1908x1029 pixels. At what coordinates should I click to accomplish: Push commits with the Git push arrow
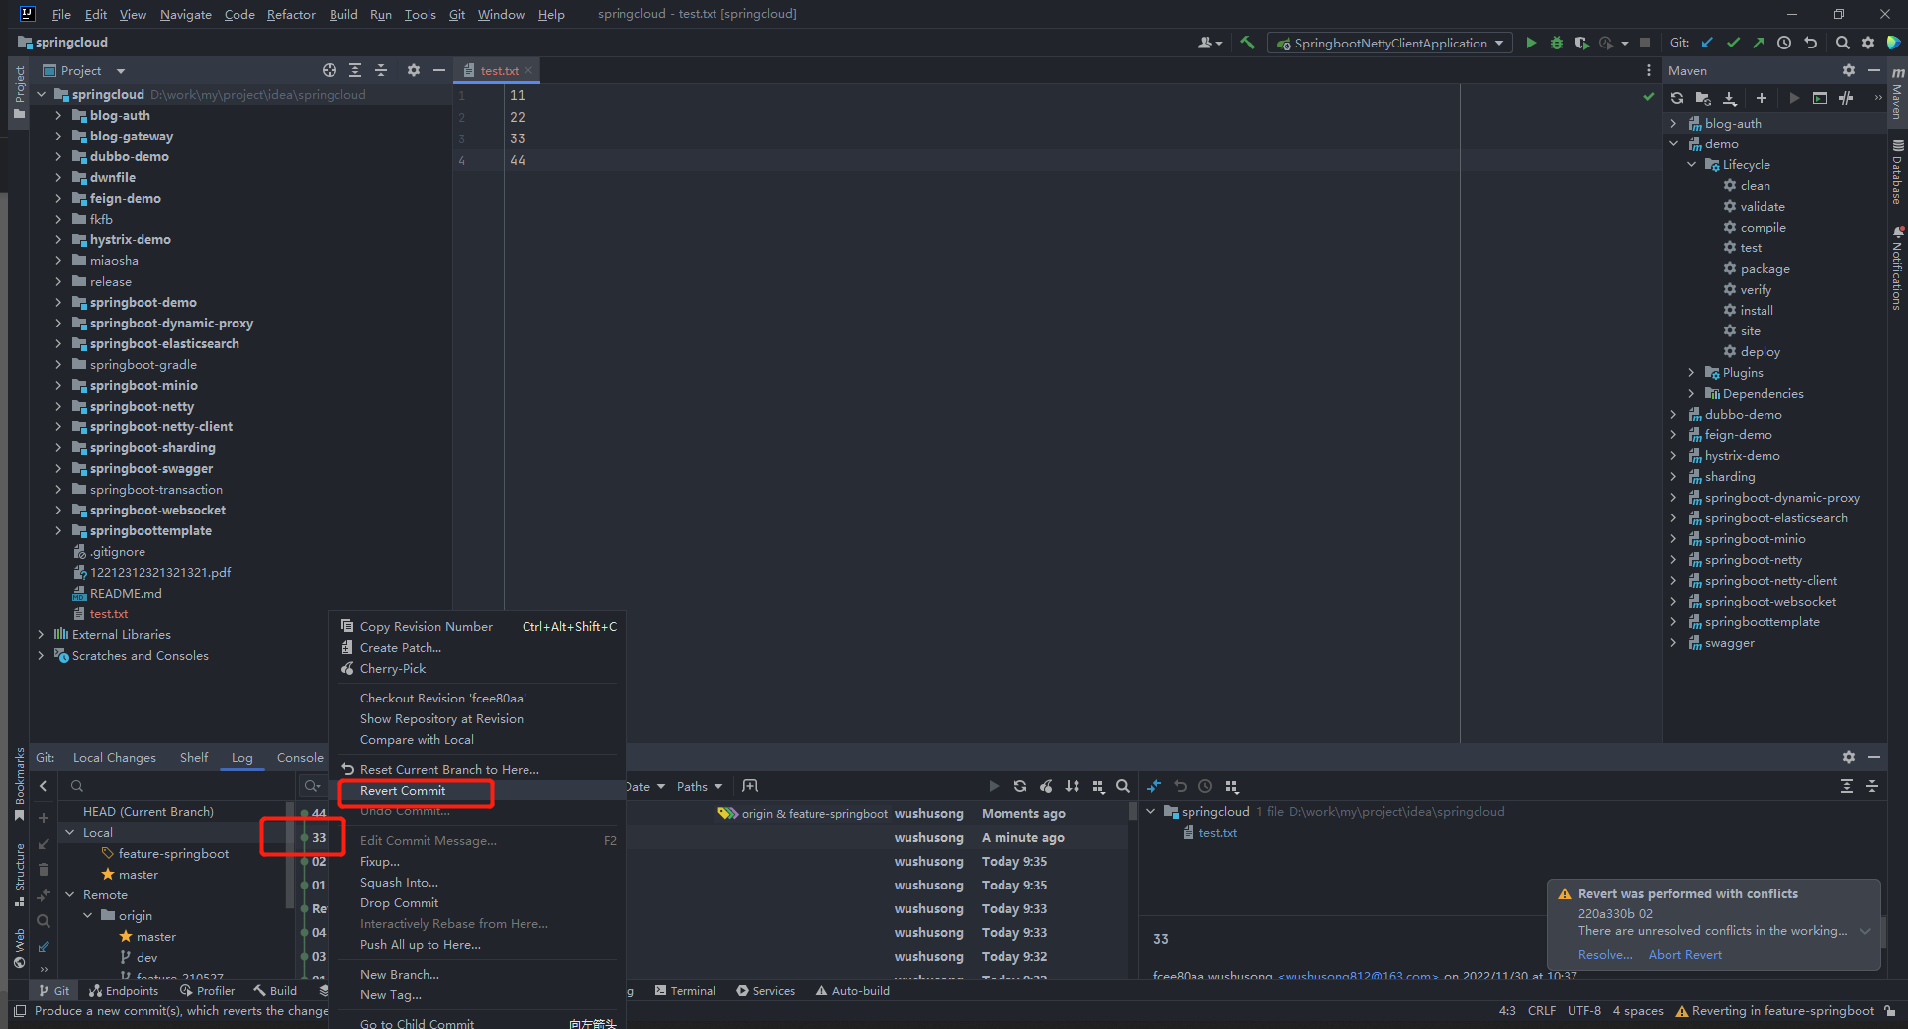pyautogui.click(x=1758, y=43)
